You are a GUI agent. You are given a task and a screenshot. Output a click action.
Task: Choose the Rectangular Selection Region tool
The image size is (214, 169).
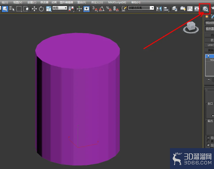pyautogui.click(x=19, y=9)
